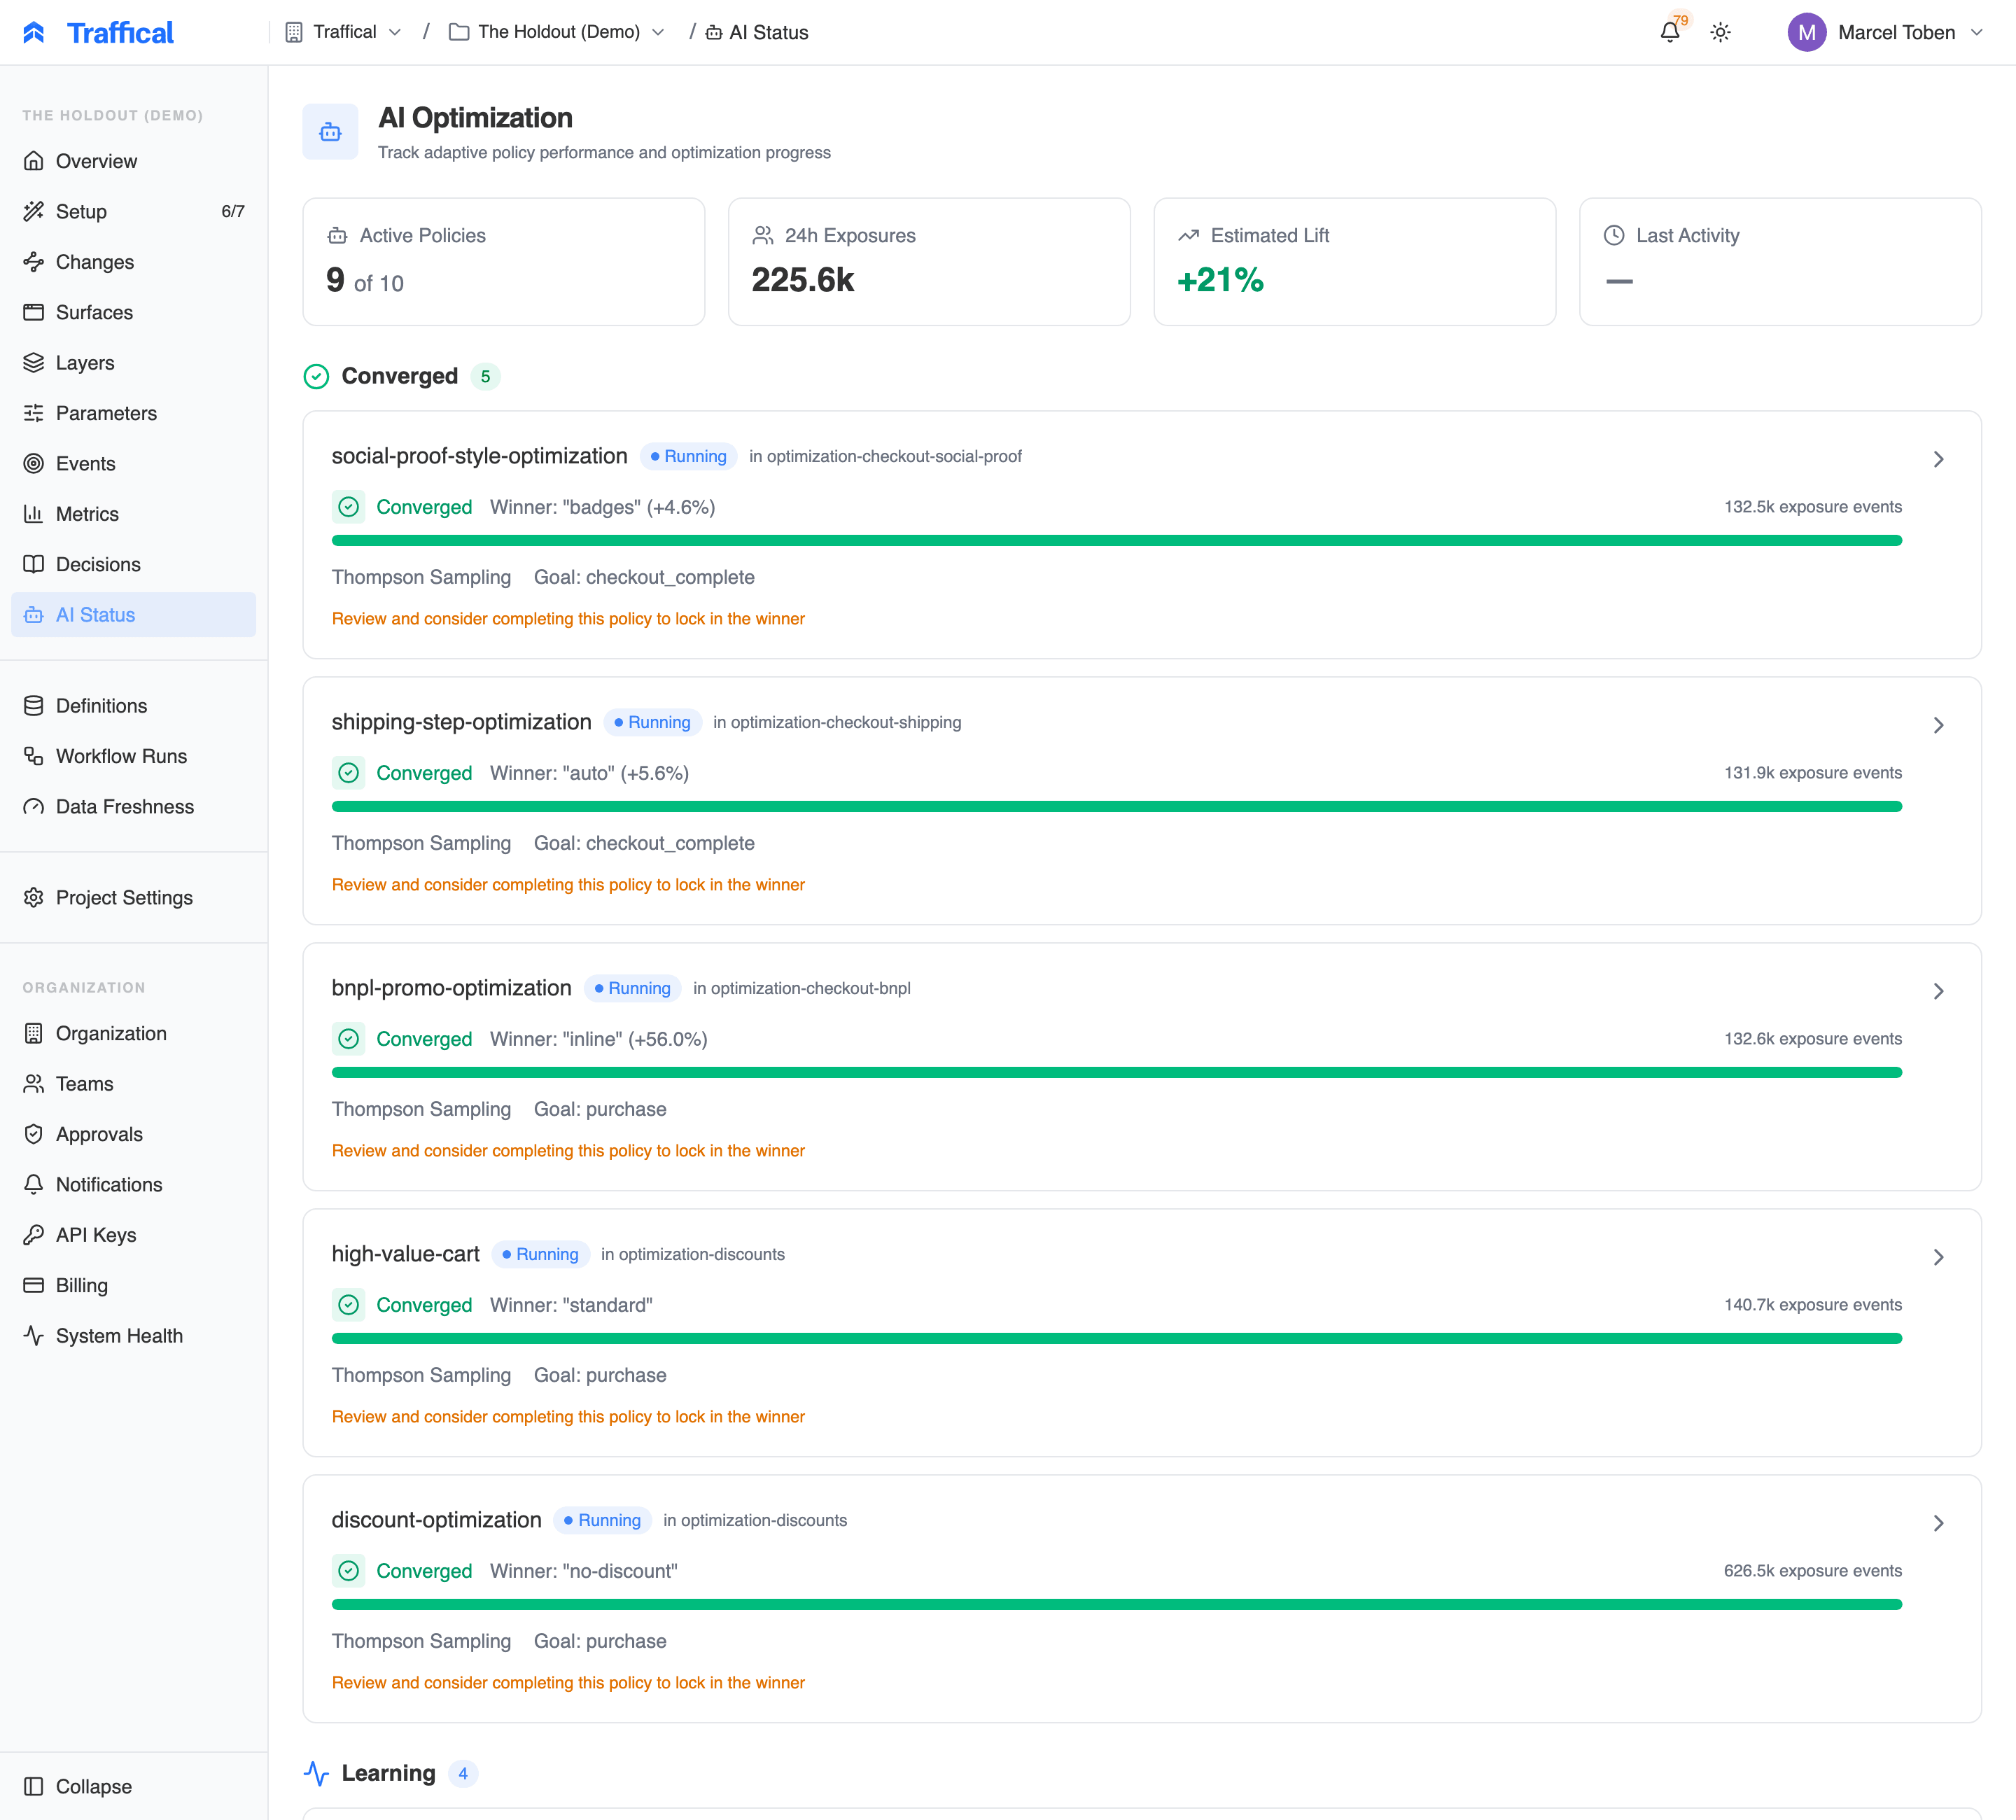
Task: Click the Active Policies card
Action: click(x=504, y=261)
